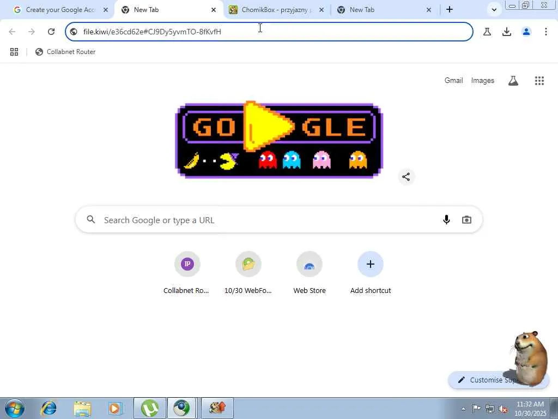Click Add shortcut button
The image size is (558, 419).
tap(371, 273)
